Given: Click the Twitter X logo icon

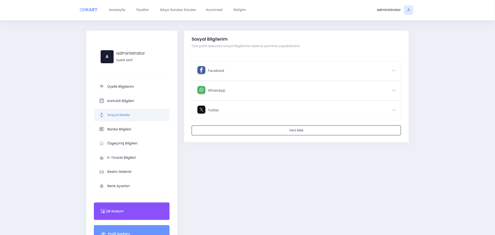Looking at the screenshot, I should coord(201,110).
